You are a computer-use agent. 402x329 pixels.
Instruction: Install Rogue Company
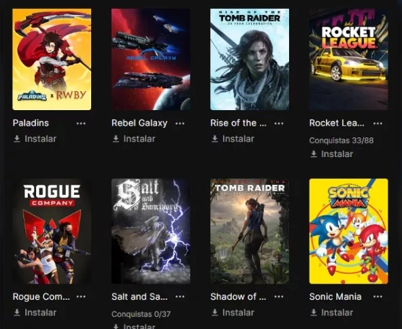[x=35, y=313]
